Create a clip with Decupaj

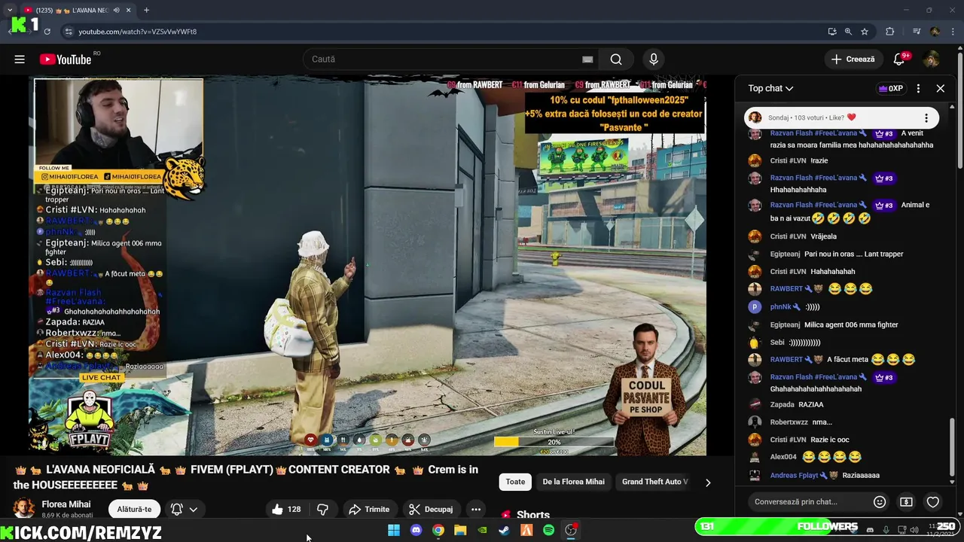pyautogui.click(x=431, y=510)
